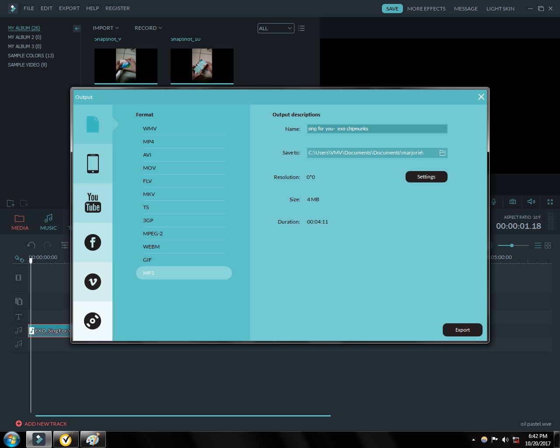The image size is (560, 448).
Task: Open the EXPORT menu
Action: pos(69,8)
